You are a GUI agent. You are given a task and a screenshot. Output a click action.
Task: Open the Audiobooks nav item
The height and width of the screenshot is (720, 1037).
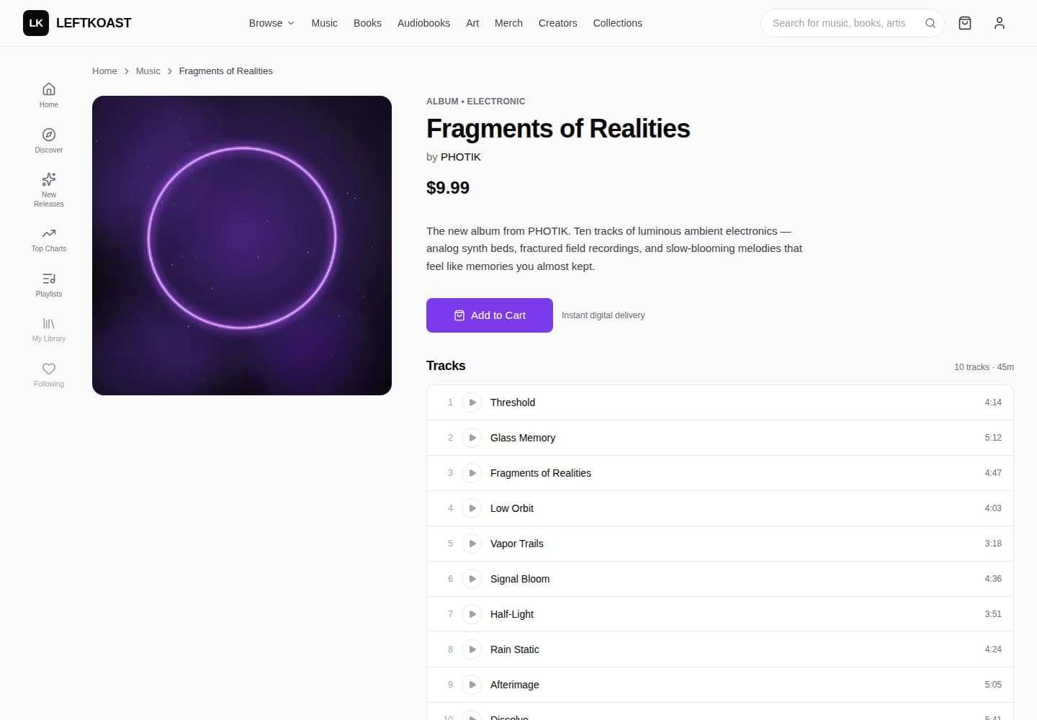[x=423, y=23]
